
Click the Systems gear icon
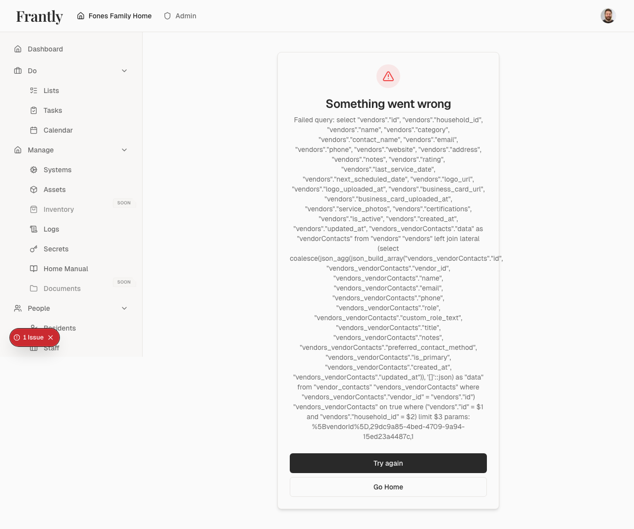(x=34, y=170)
